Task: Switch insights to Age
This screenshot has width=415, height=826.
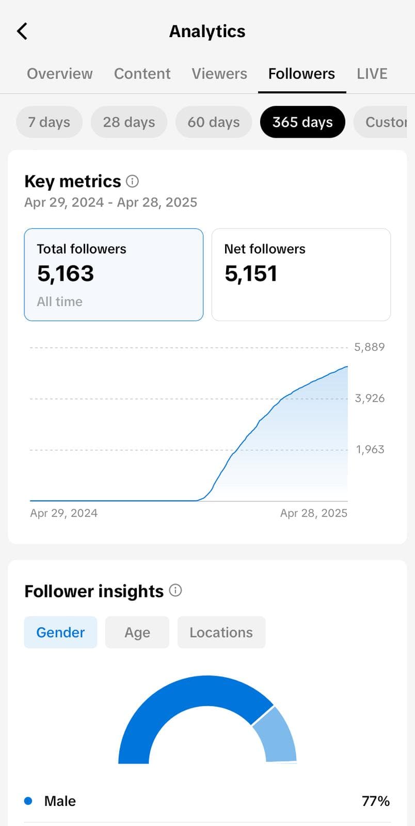Action: tap(137, 632)
